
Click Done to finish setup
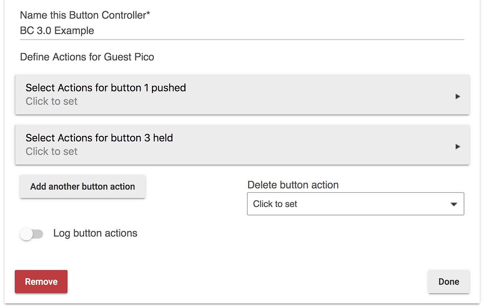(x=449, y=281)
